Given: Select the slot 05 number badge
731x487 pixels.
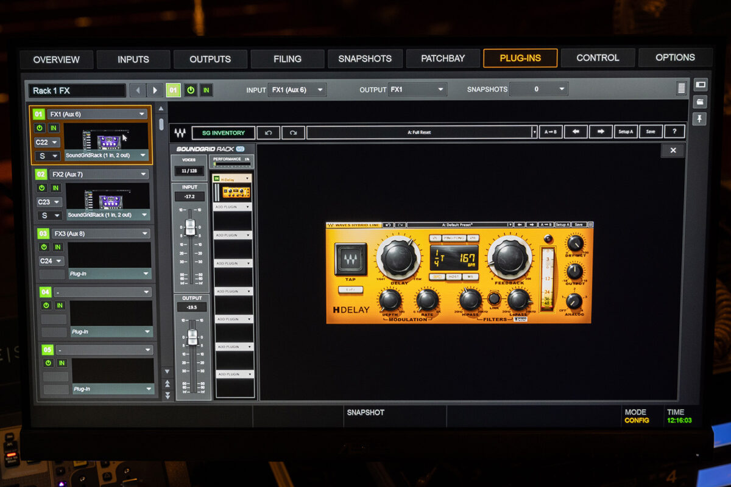Looking at the screenshot, I should [48, 350].
